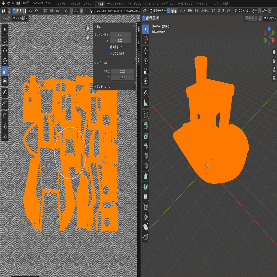Image resolution: width=277 pixels, height=277 pixels.
Task: Toggle proportional editing in UV editor
Action: coord(81,11)
